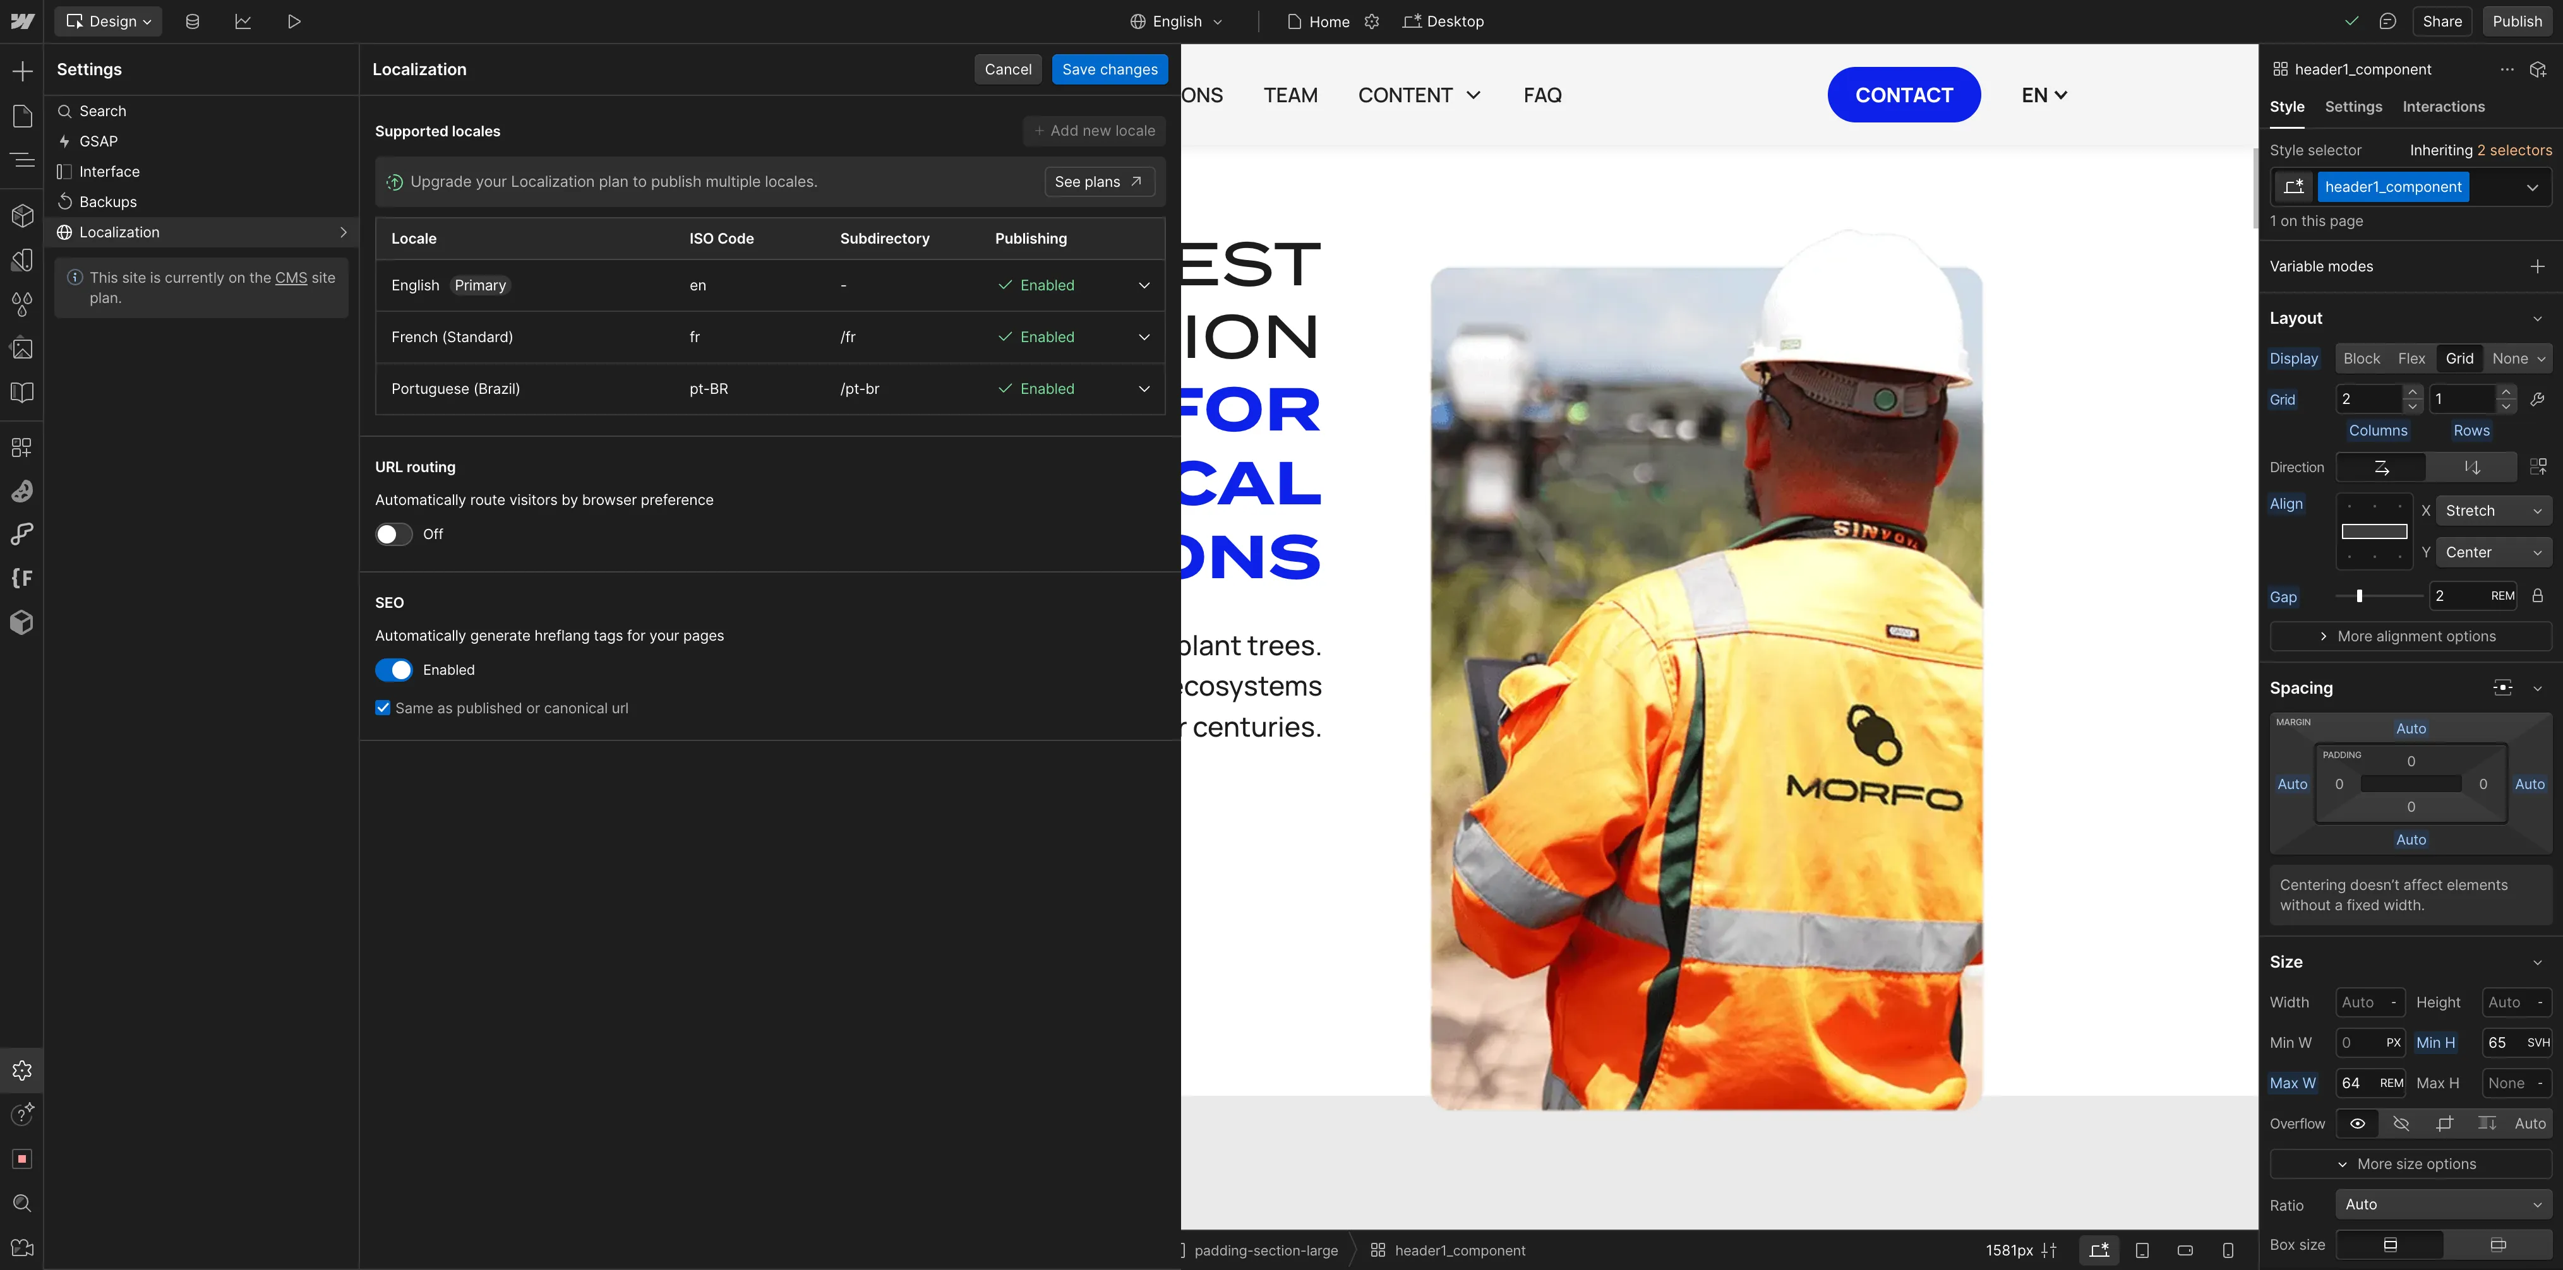Open the Variables droplets icon
Screen dimensions: 2563x1270
(x=22, y=304)
